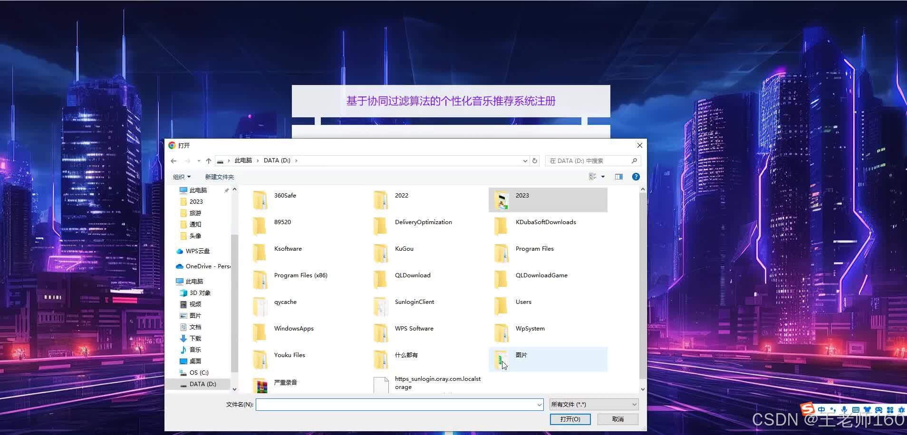Select the WindowsApps folder

point(307,333)
